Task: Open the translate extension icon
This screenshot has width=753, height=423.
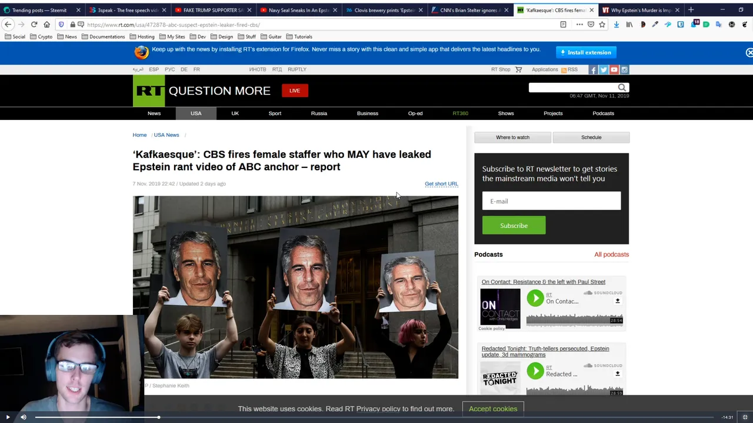Action: coord(719,25)
